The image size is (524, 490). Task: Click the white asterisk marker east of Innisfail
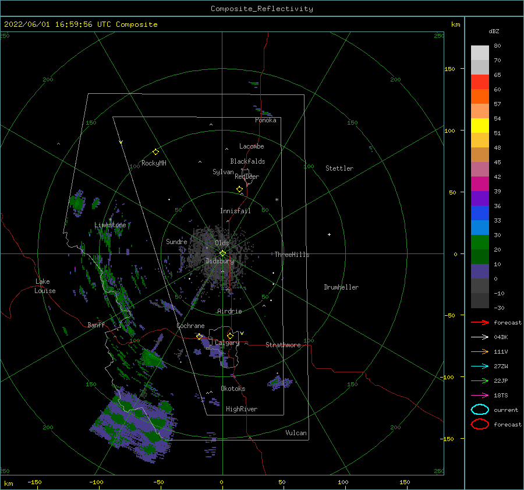click(277, 200)
